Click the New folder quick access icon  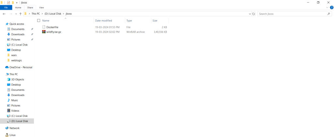tap(13, 3)
